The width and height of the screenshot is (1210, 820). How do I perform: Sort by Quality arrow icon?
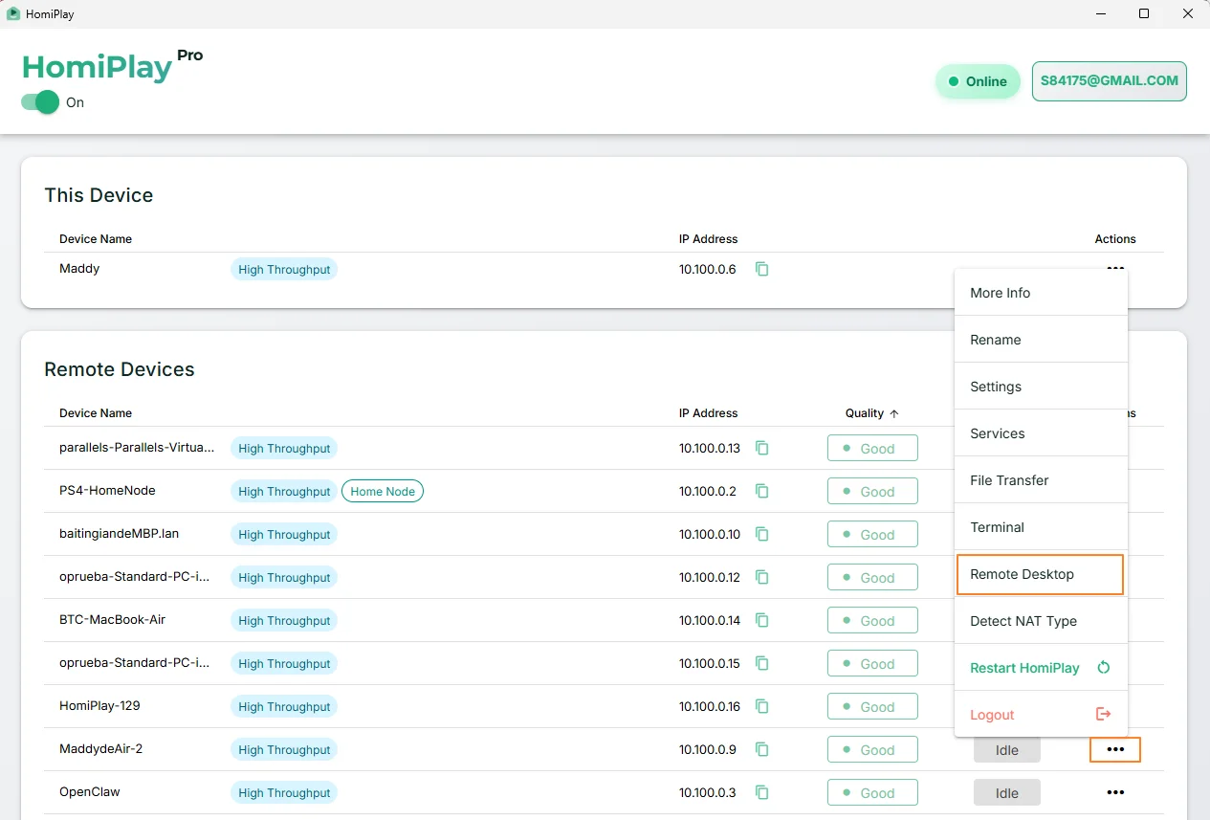894,413
